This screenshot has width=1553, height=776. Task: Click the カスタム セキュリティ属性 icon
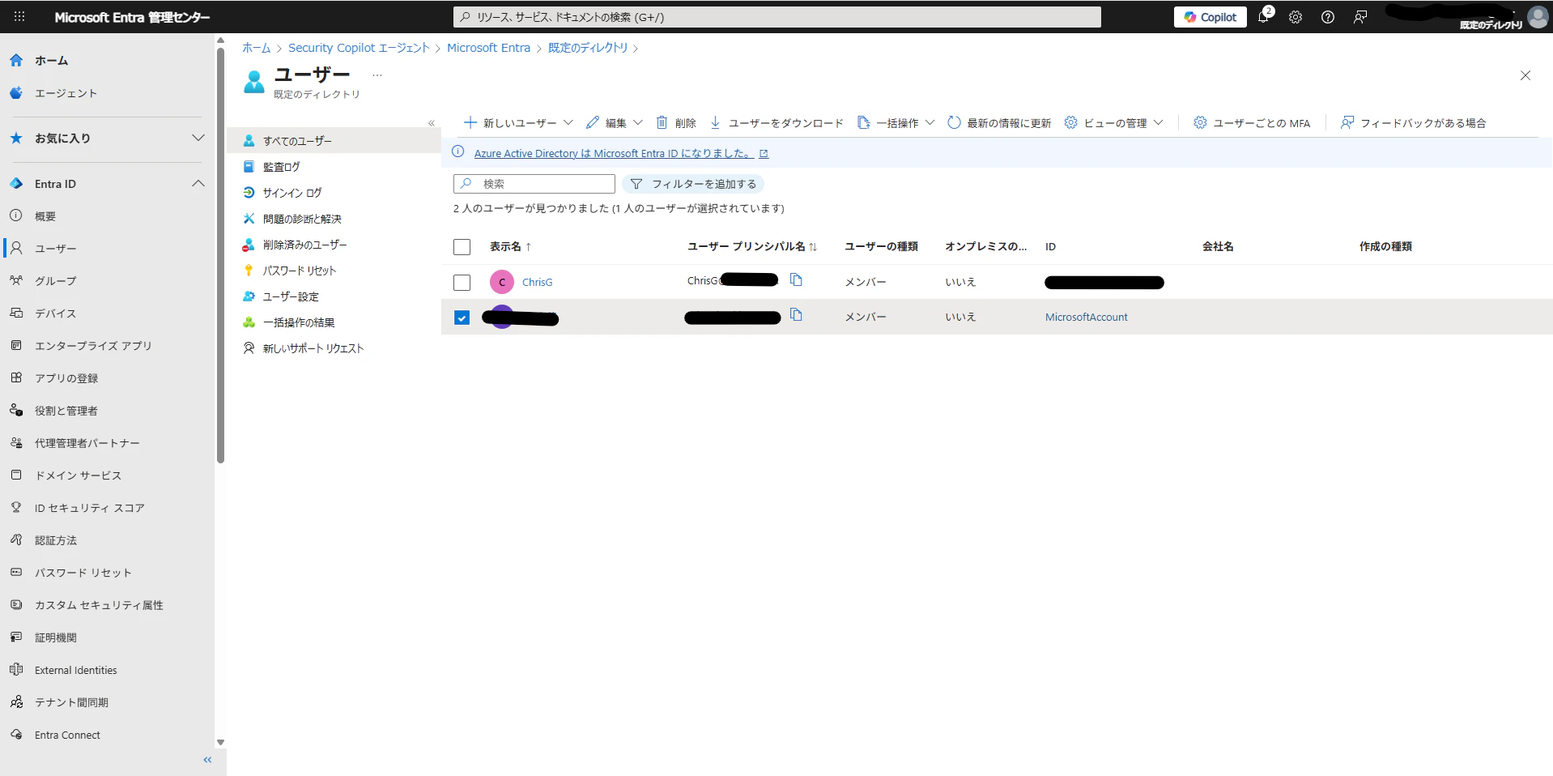[x=16, y=604]
